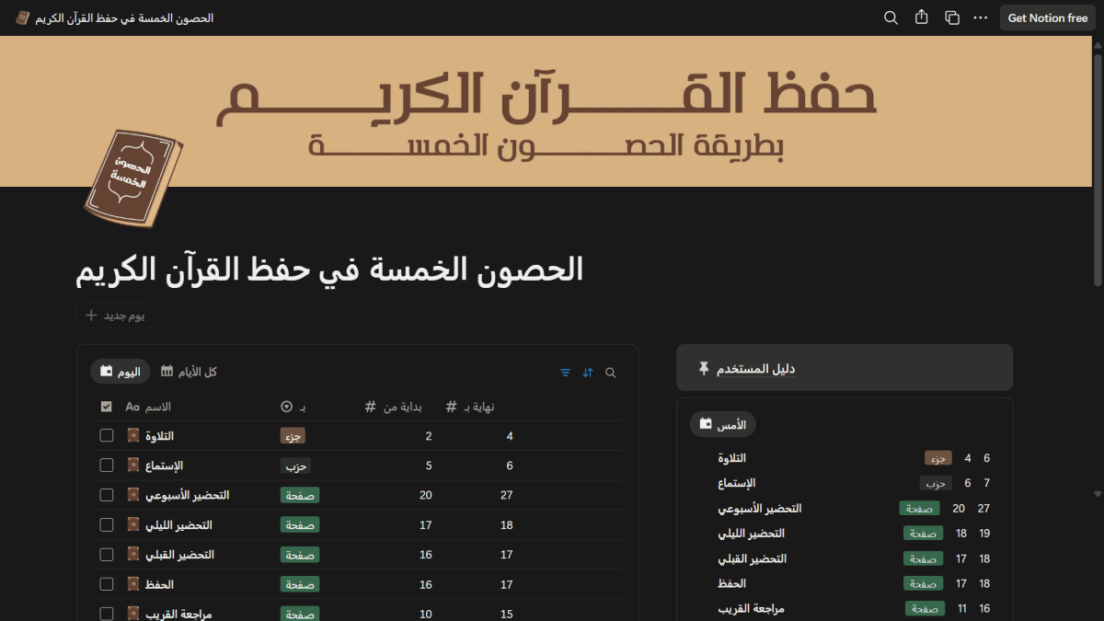Open the duplicate pages icon in the top bar
Image resolution: width=1104 pixels, height=621 pixels.
tap(951, 17)
